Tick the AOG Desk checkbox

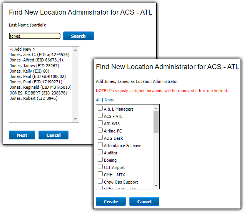[x=100, y=138]
